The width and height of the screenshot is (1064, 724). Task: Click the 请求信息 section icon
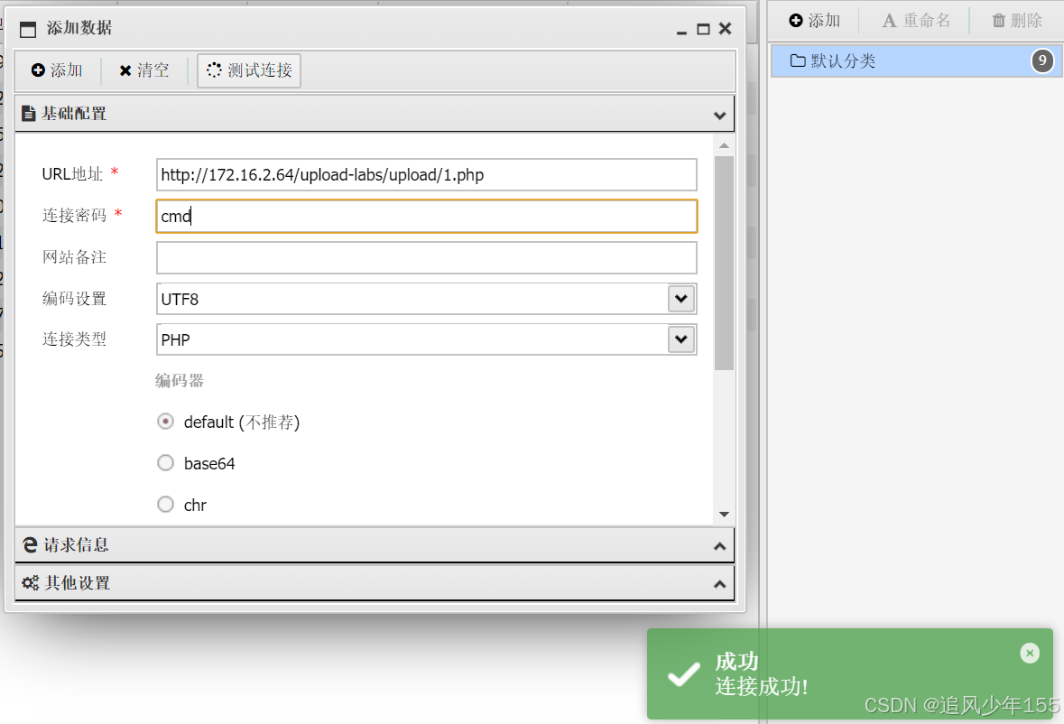click(30, 545)
